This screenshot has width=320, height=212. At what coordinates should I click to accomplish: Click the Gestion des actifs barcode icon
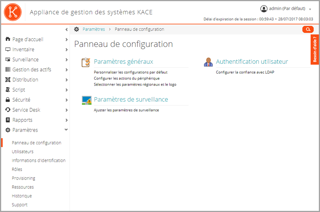click(x=8, y=70)
